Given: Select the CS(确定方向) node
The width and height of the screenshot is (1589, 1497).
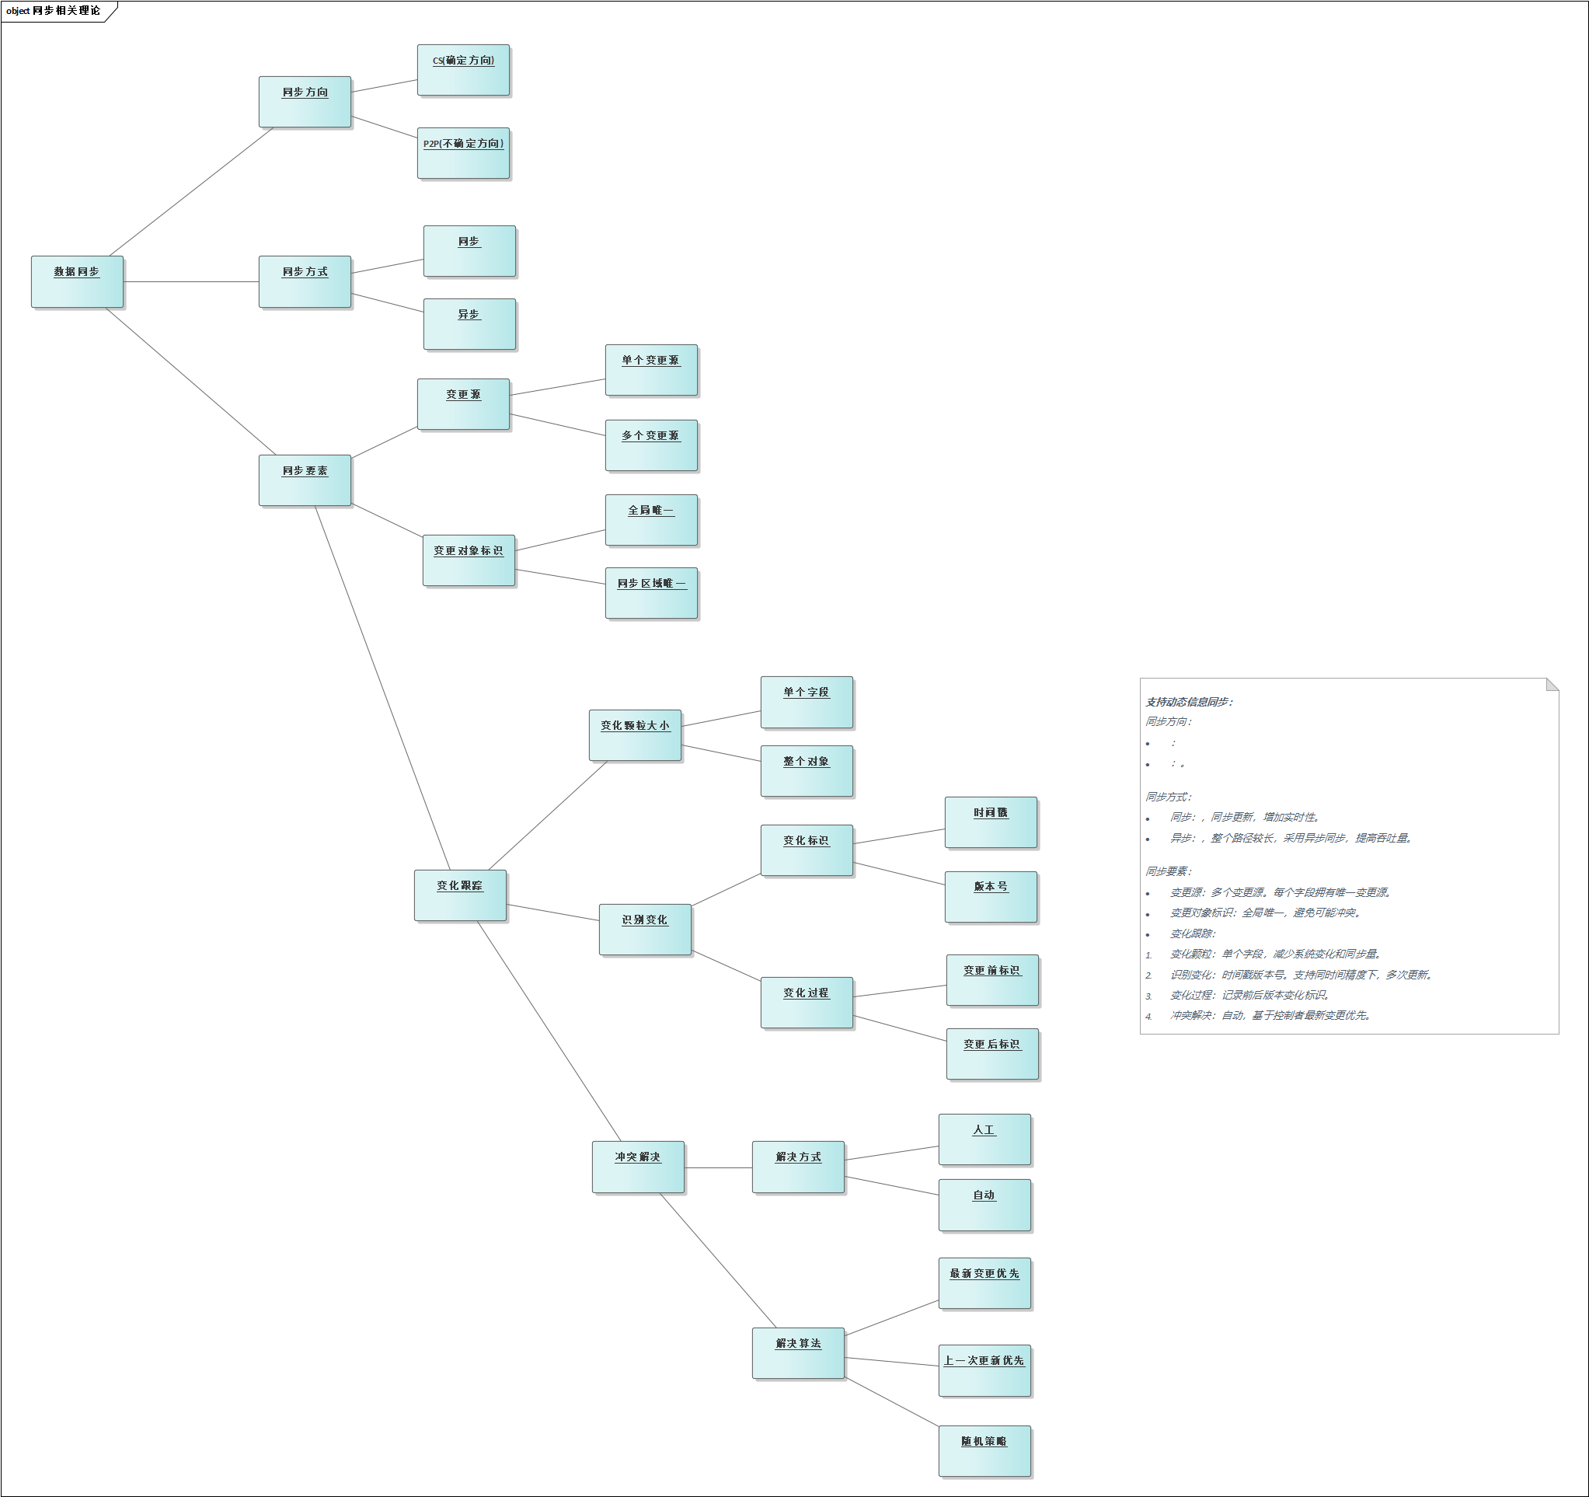Looking at the screenshot, I should point(464,71).
